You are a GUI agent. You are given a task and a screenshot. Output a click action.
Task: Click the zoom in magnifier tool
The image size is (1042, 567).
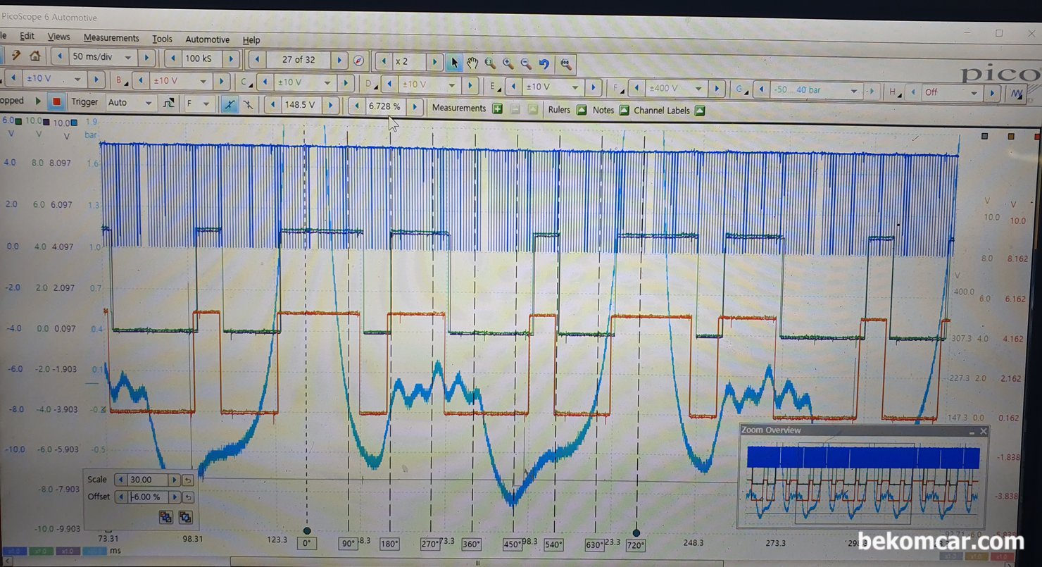point(508,63)
